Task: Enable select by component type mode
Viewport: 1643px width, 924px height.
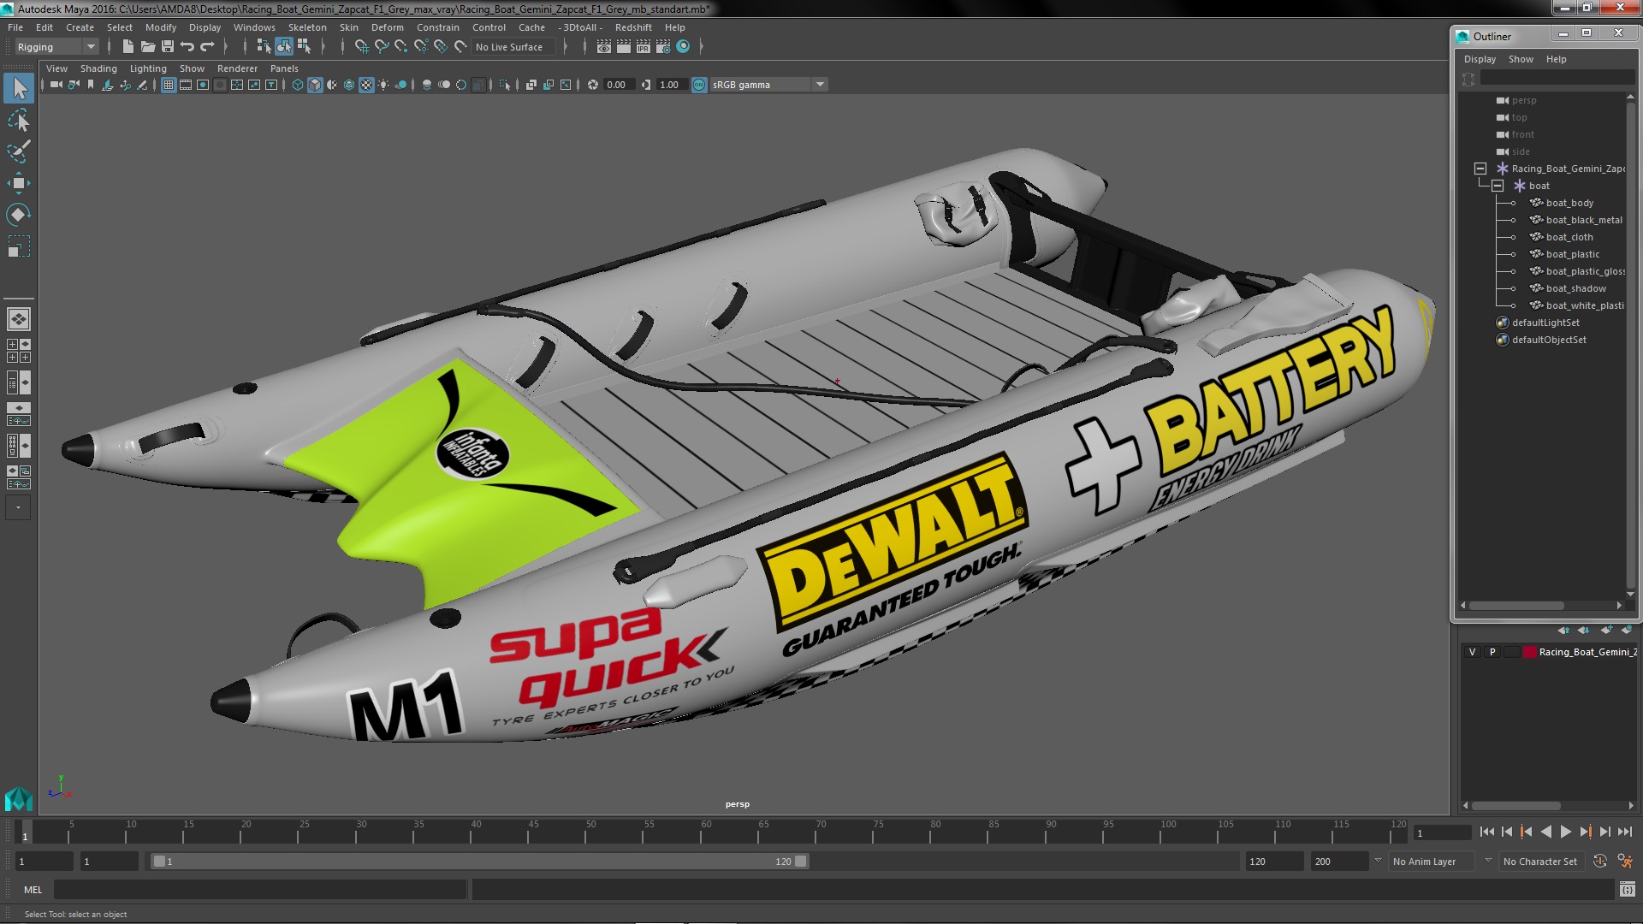Action: 304,47
